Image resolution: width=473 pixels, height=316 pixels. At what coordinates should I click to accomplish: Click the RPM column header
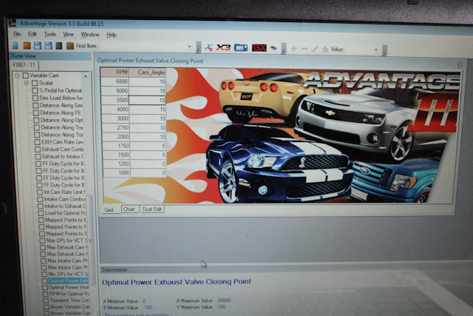pyautogui.click(x=115, y=73)
